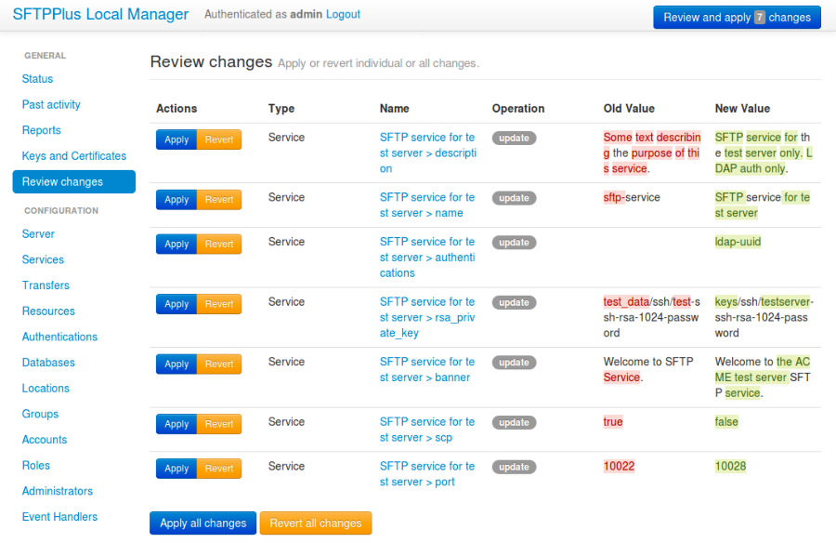The image size is (836, 543).
Task: Open the Transfers configuration
Action: (x=44, y=285)
